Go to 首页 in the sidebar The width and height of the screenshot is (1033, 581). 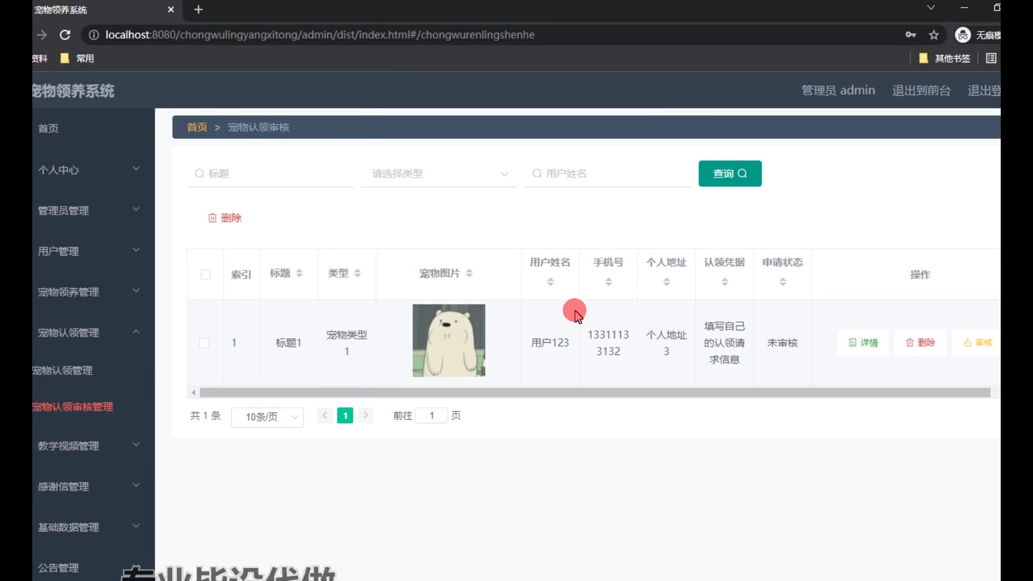tap(48, 129)
